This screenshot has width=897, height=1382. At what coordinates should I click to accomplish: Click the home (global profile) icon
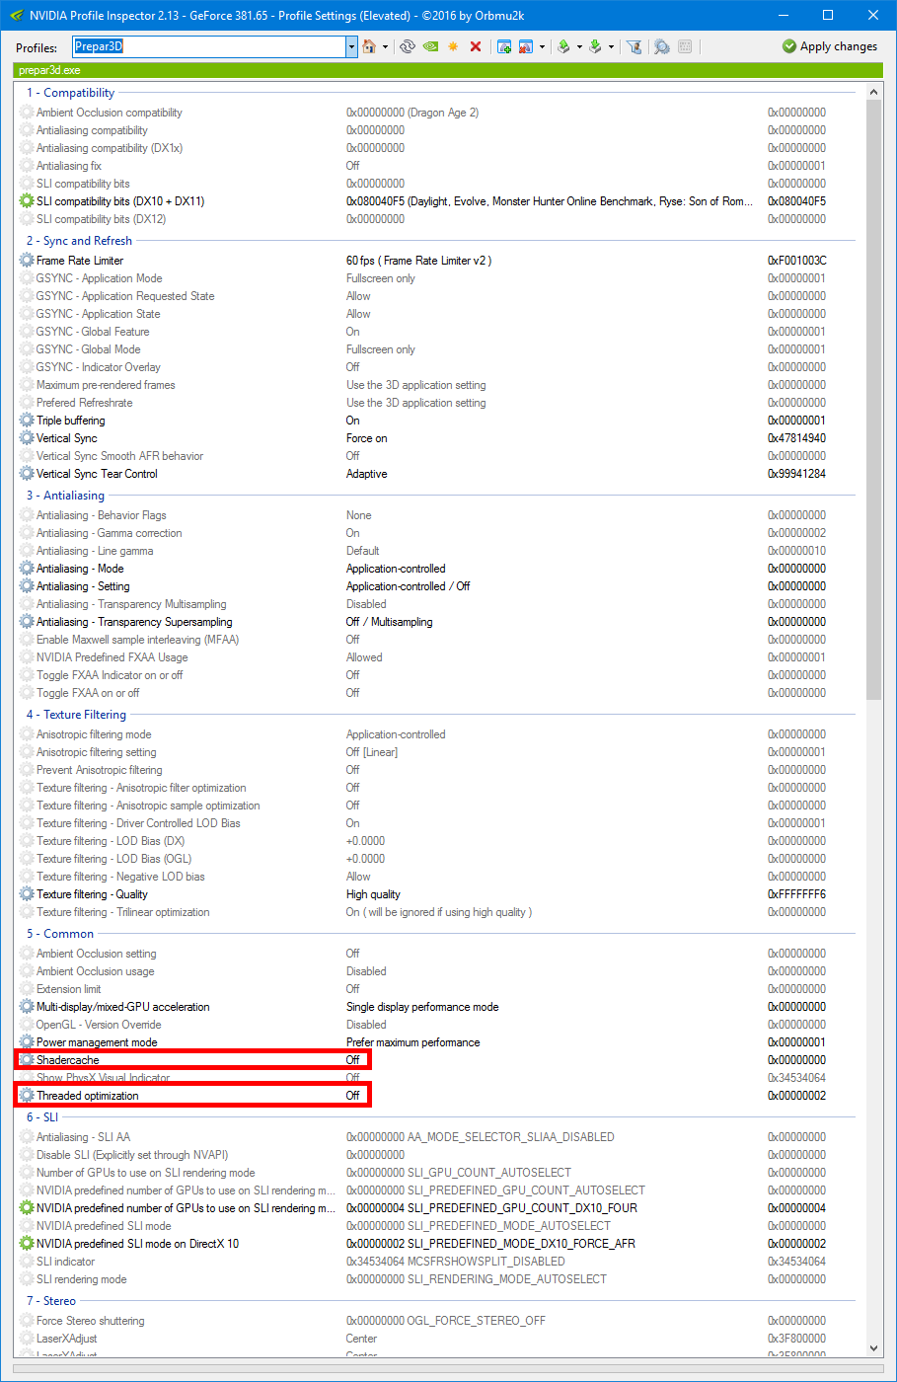[369, 46]
